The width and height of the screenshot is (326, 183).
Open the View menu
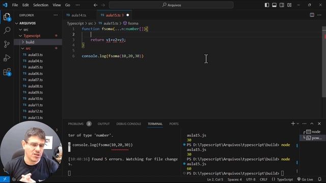[57, 5]
